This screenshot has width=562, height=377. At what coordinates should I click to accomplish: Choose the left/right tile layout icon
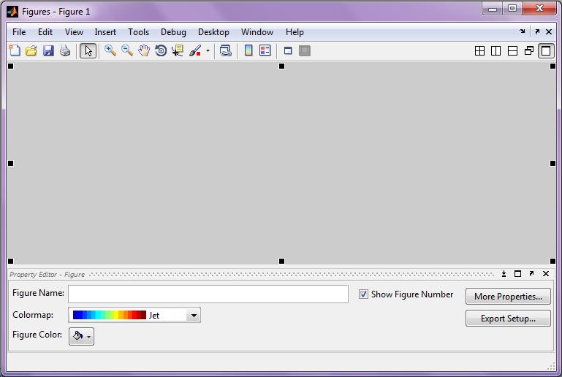[496, 51]
